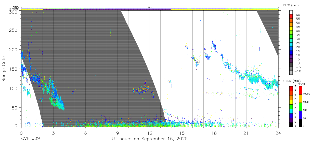Click the "14" label on the TX FRQ colorbar
Image resolution: width=313 pixels, height=144 pixels.
pyautogui.click(x=295, y=104)
